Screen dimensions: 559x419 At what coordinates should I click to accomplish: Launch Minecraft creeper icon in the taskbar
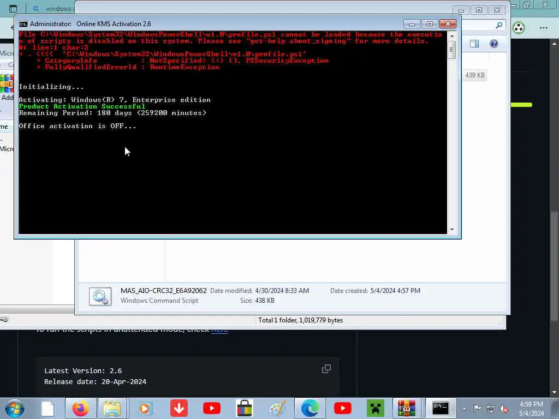tap(376, 408)
